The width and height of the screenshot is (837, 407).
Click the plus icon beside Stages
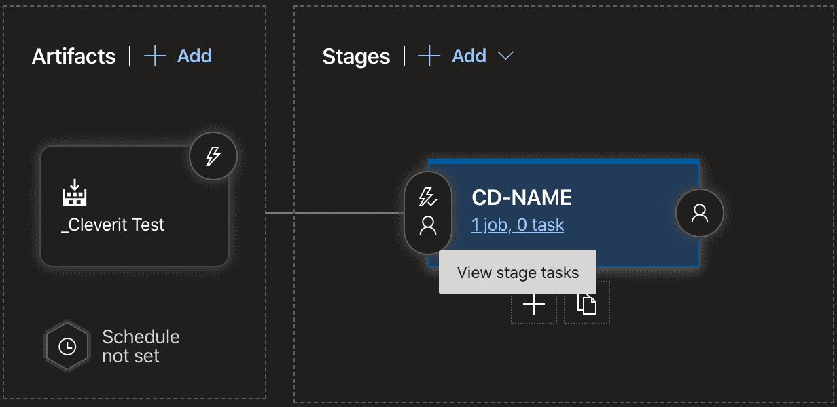[429, 56]
